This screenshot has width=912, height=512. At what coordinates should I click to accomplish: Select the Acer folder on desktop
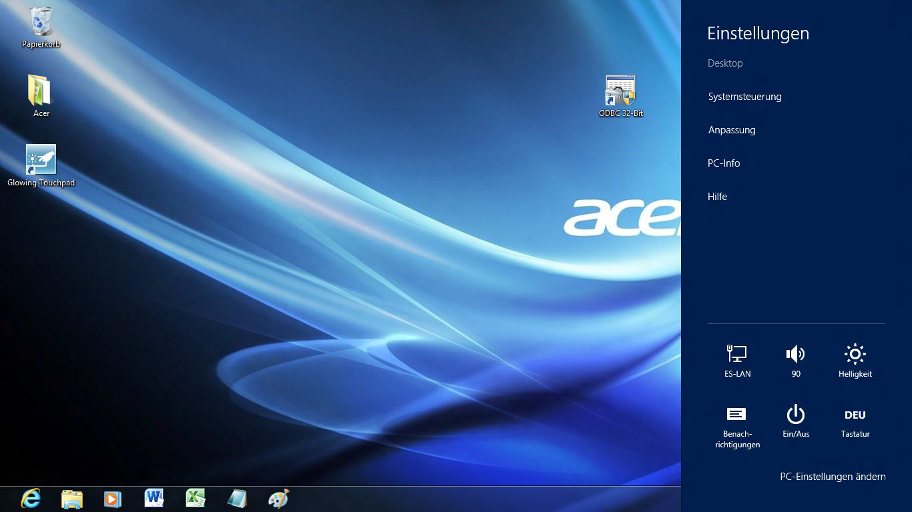[41, 96]
